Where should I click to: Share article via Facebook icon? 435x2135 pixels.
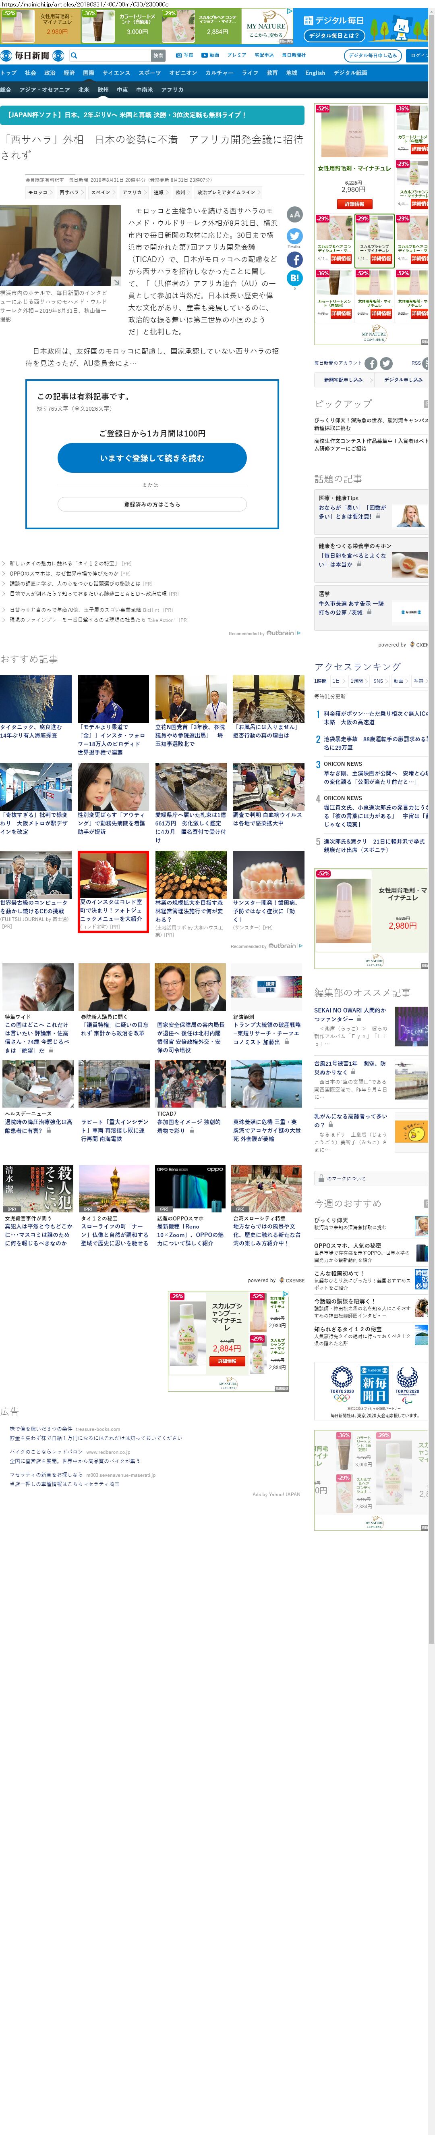[x=294, y=259]
